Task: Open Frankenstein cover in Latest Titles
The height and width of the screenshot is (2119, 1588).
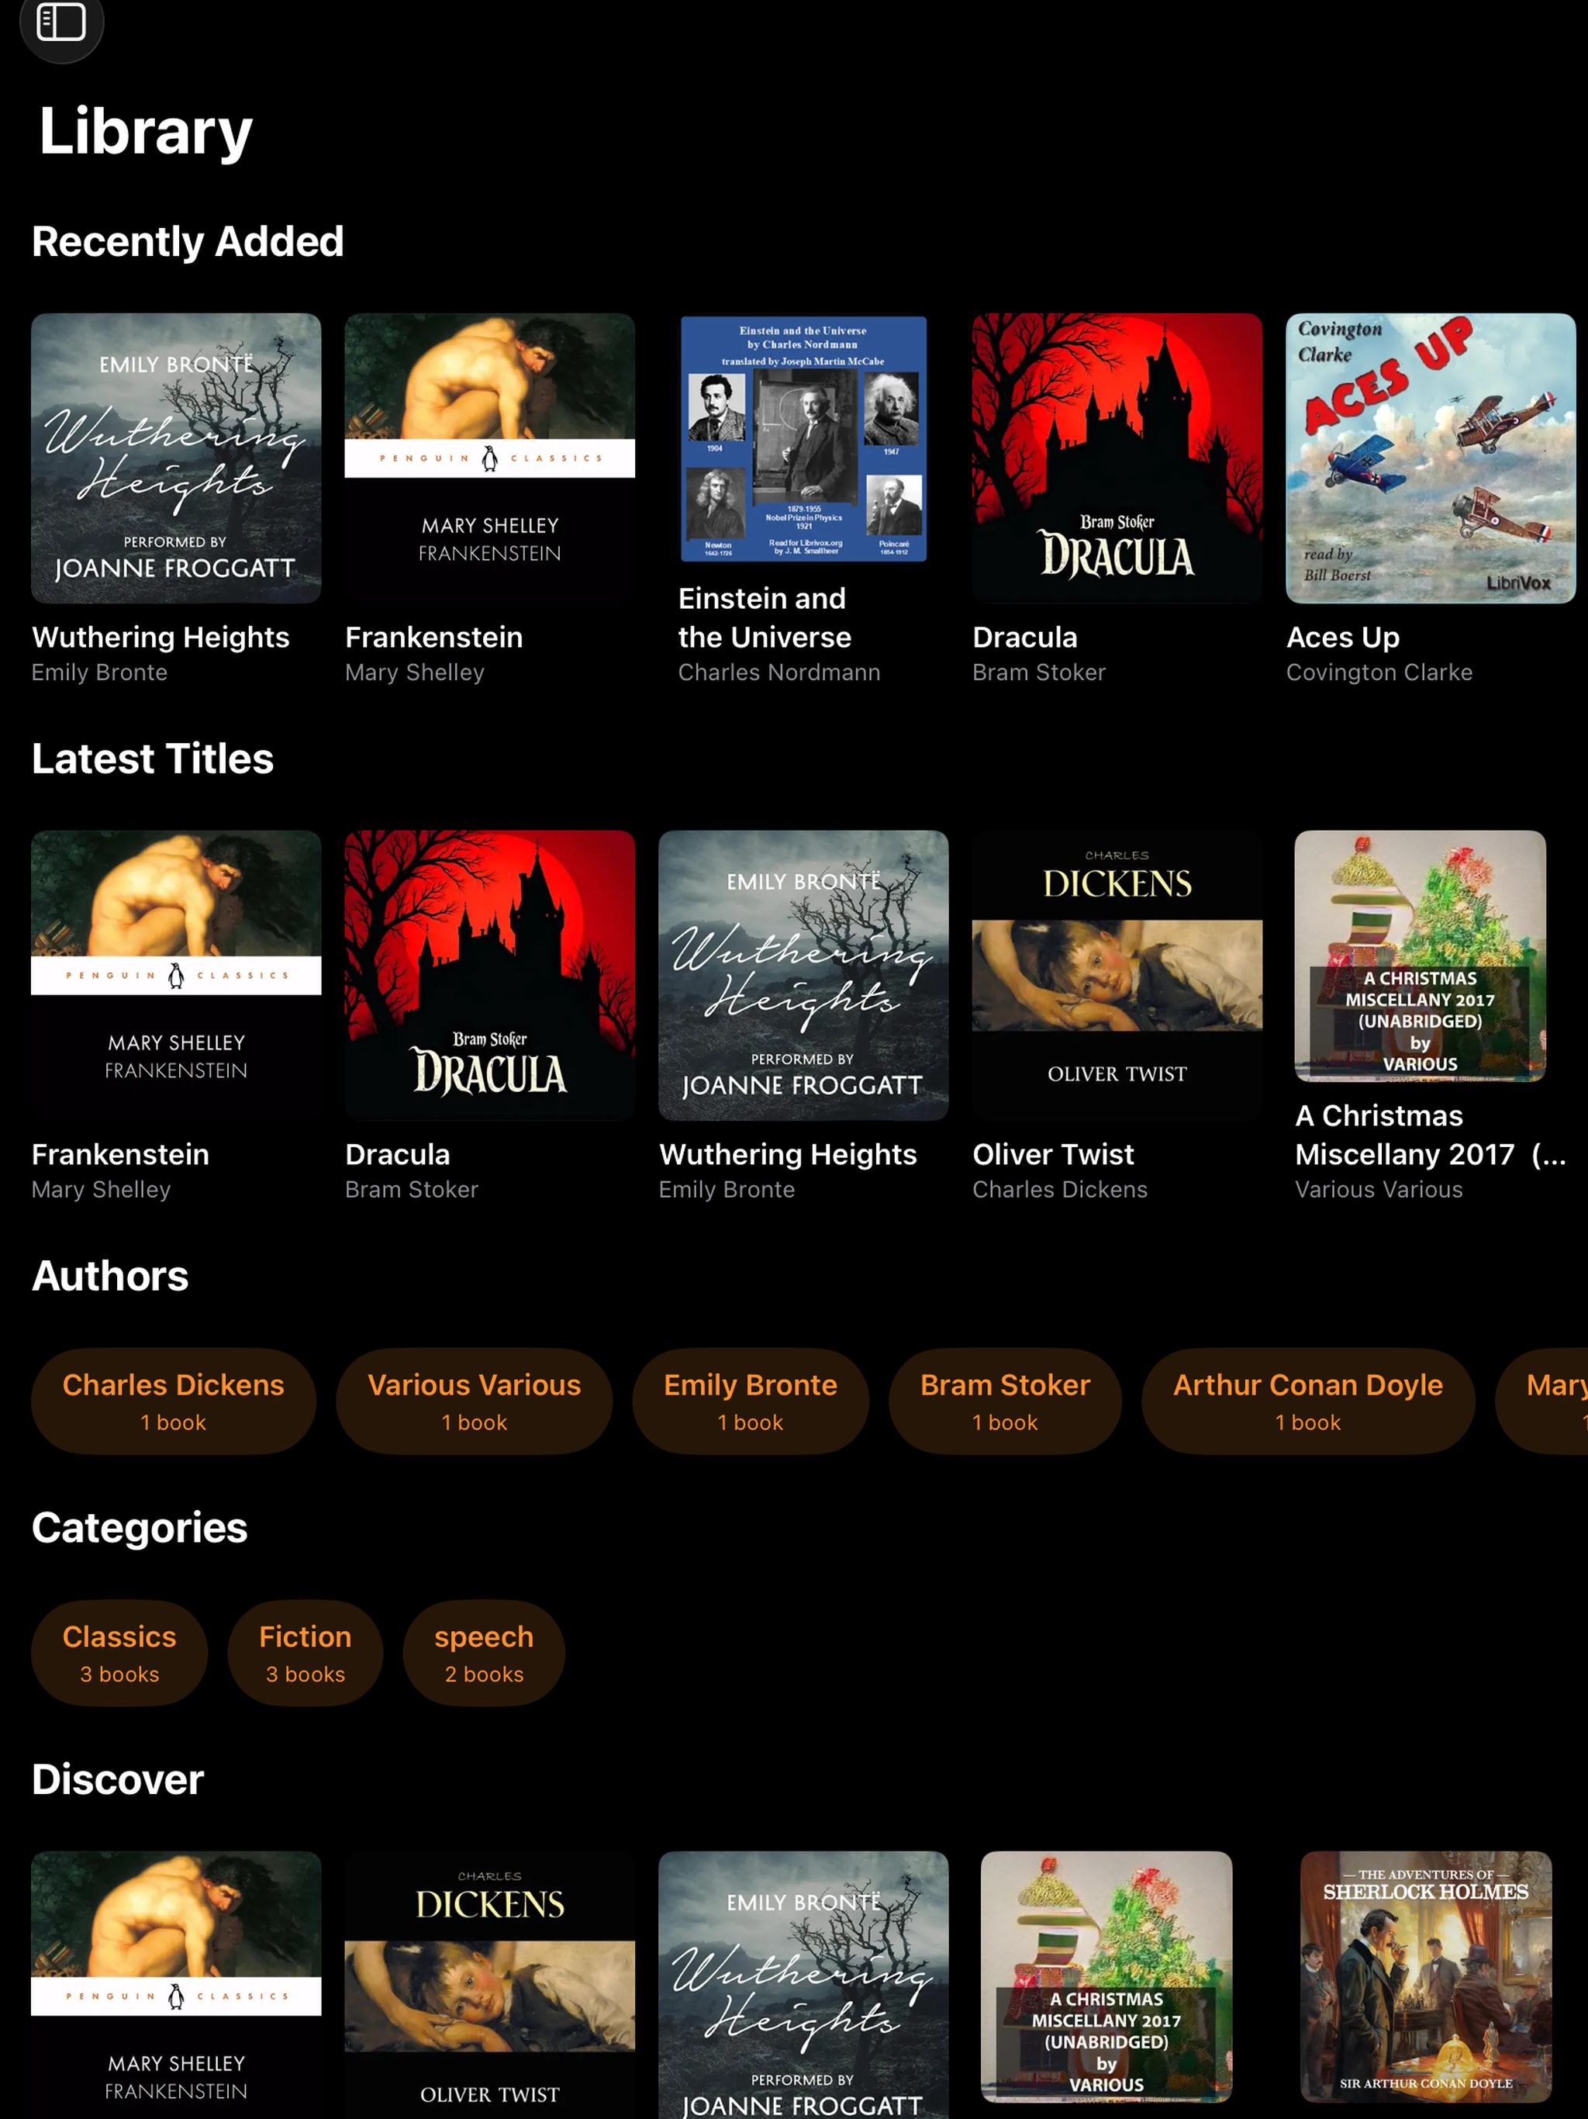Action: pos(176,975)
